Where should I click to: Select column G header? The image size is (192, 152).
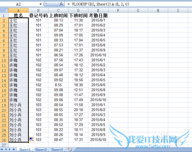point(138,10)
